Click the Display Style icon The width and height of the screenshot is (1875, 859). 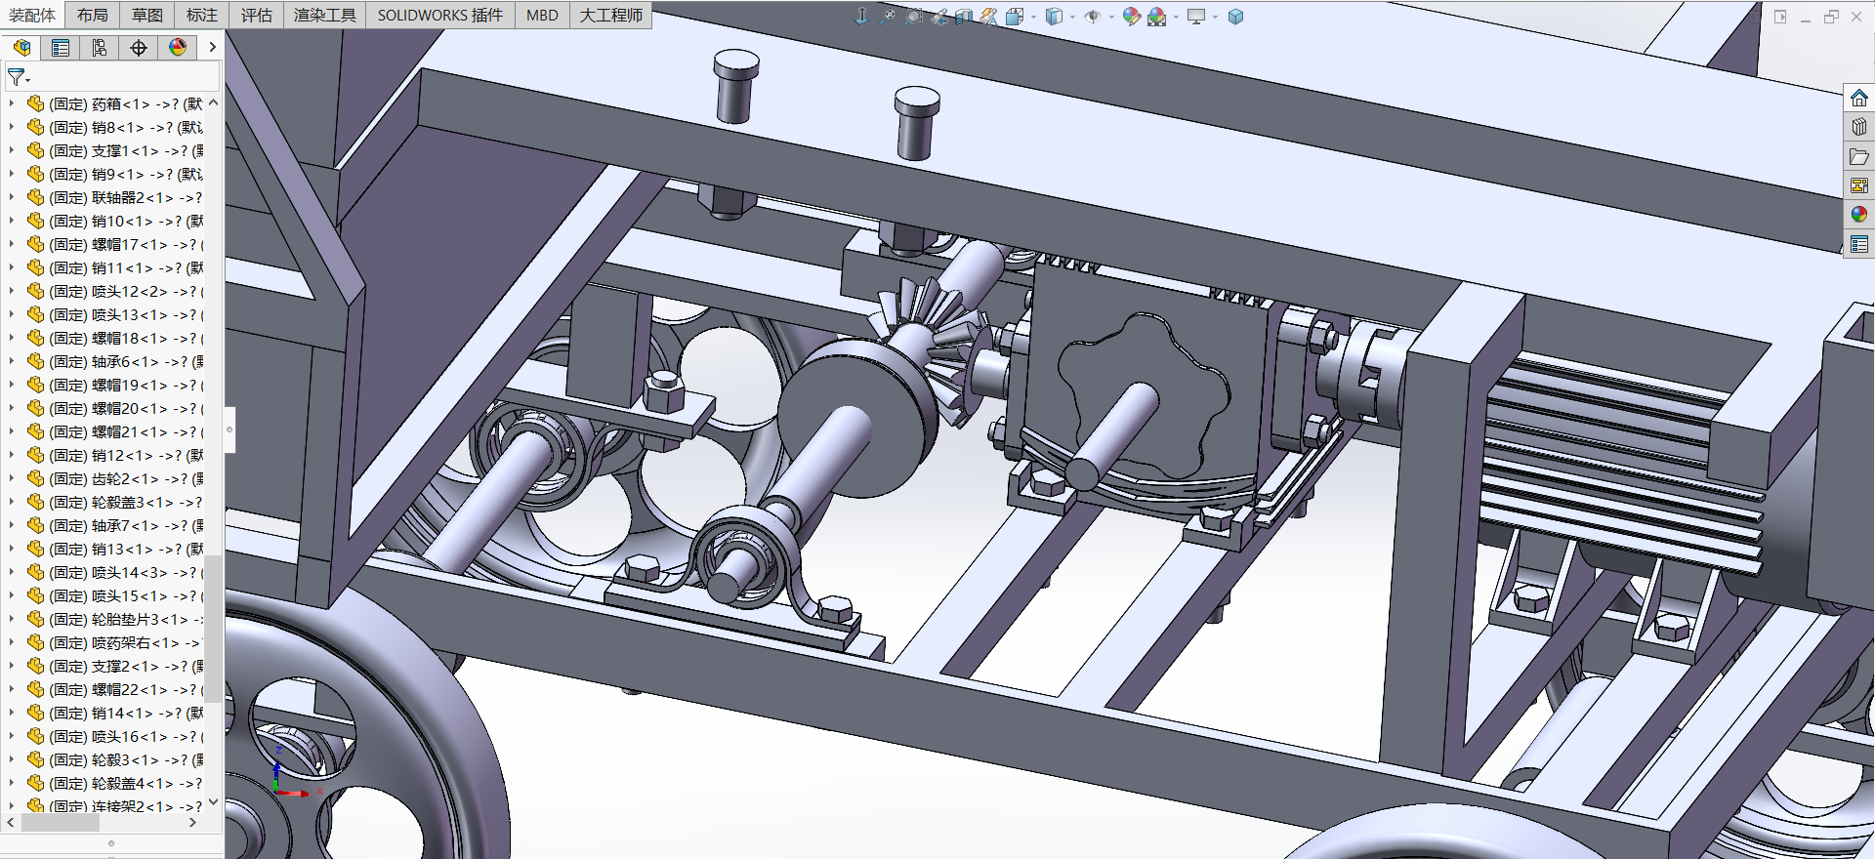click(1054, 17)
